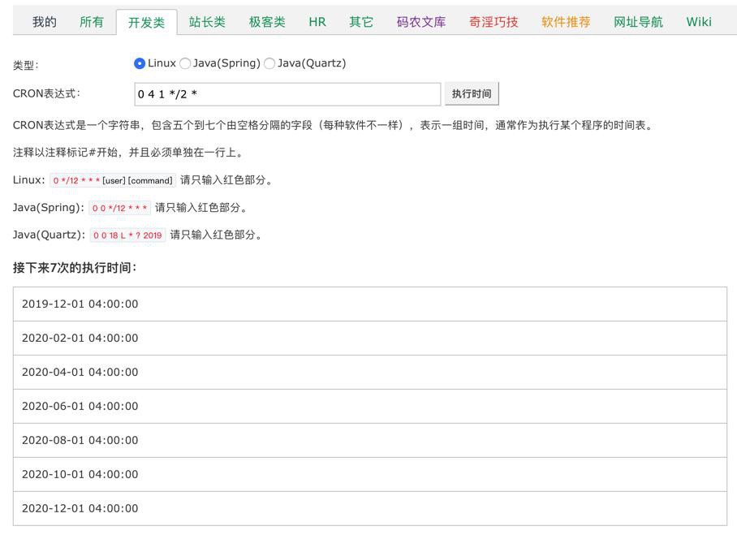Open the 奇淫巧技 link
The image size is (737, 535).
(493, 22)
